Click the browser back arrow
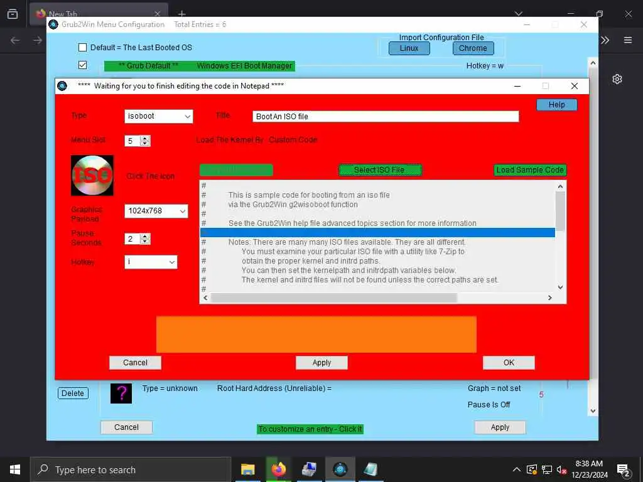The width and height of the screenshot is (643, 482). click(x=15, y=40)
